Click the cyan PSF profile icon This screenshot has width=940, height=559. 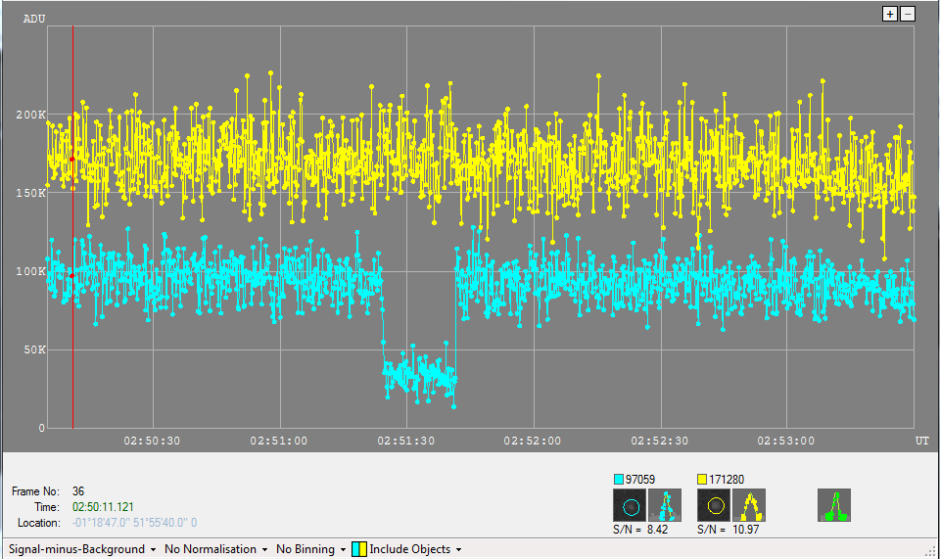(665, 506)
